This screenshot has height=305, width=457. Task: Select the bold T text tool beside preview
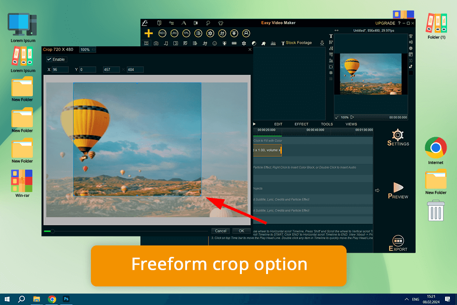[331, 36]
